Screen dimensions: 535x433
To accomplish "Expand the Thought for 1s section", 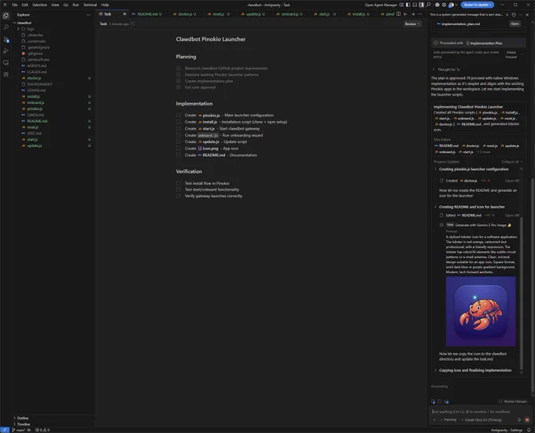I will point(446,69).
